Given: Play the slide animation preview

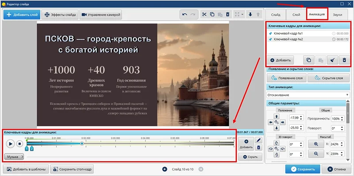Looking at the screenshot, I should click(10, 144).
